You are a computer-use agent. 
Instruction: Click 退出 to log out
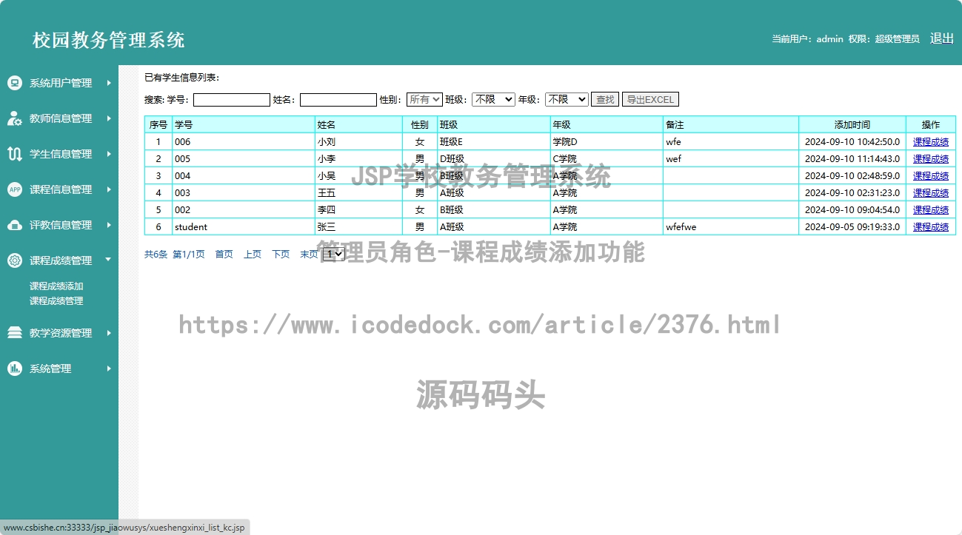coord(941,38)
